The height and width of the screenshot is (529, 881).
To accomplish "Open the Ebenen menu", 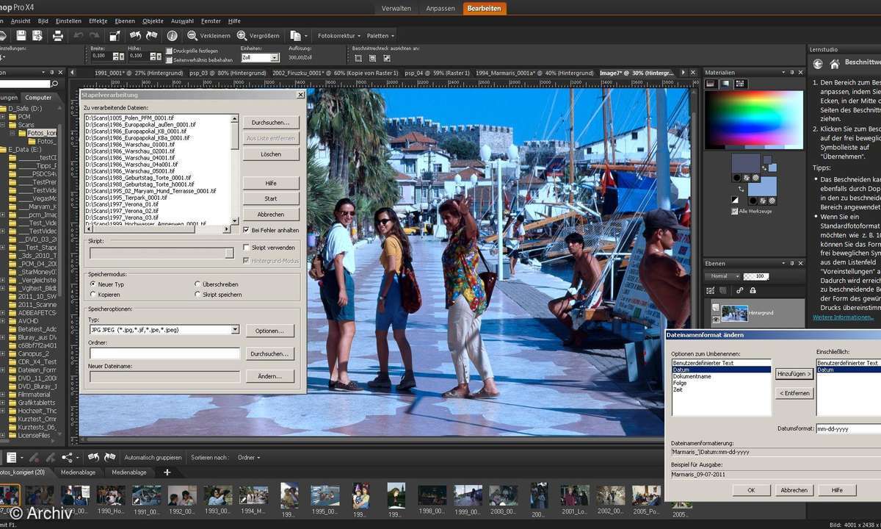I will 125,21.
